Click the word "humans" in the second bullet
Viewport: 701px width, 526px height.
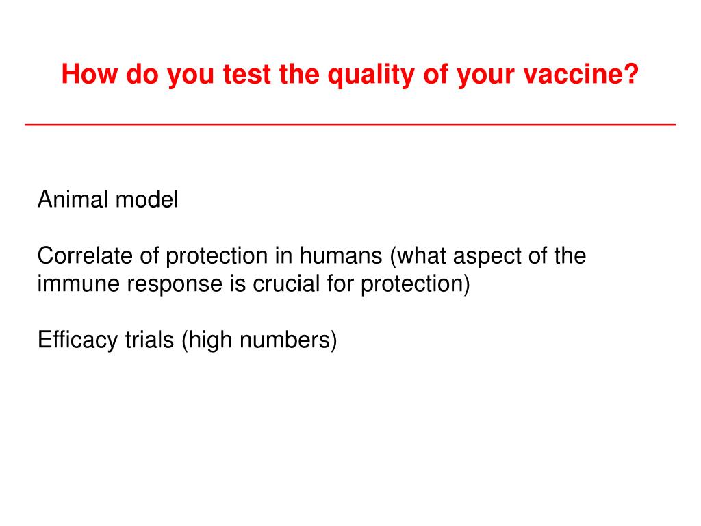coord(341,256)
